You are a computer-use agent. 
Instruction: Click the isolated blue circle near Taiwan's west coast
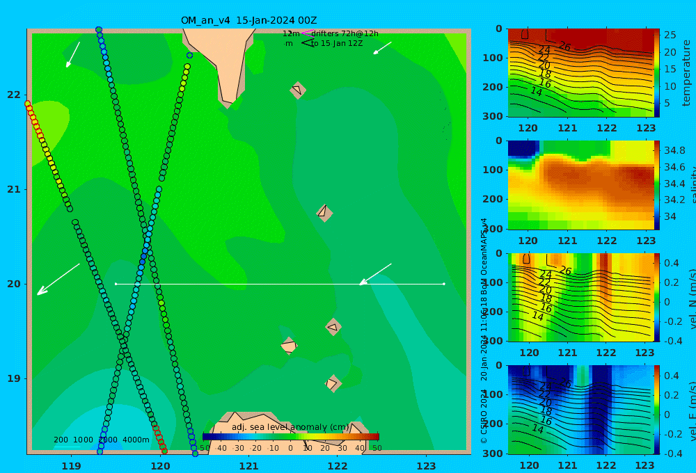point(189,56)
